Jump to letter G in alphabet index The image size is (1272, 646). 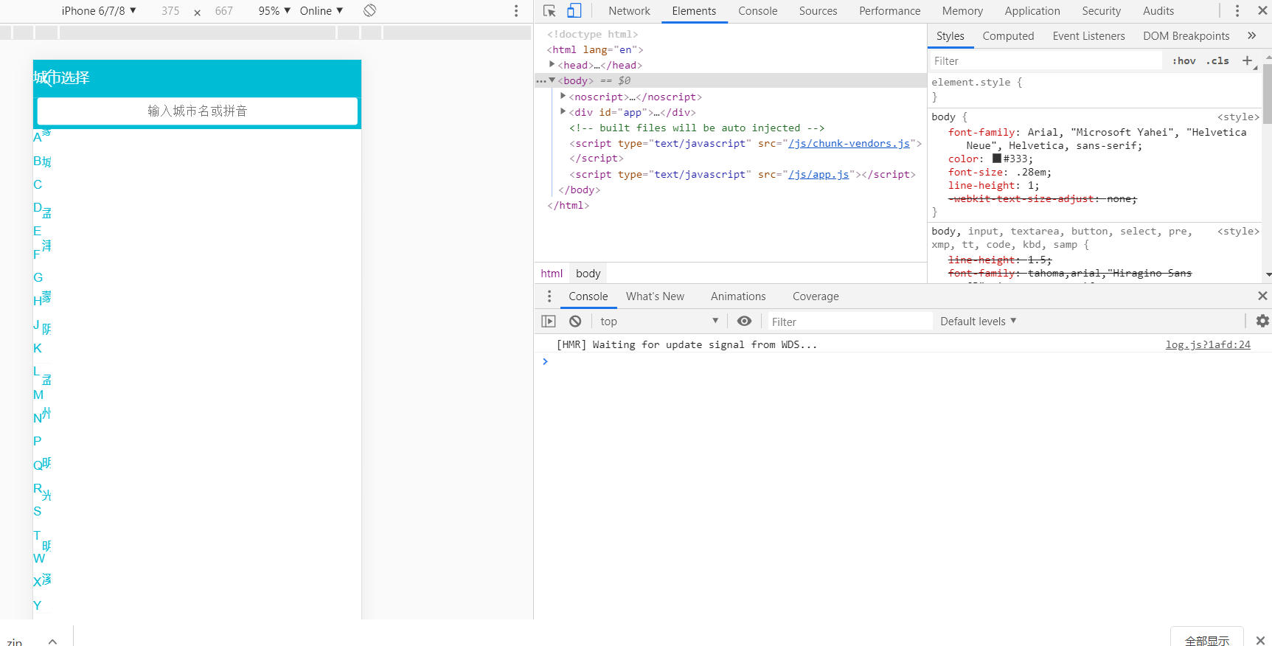pos(38,277)
